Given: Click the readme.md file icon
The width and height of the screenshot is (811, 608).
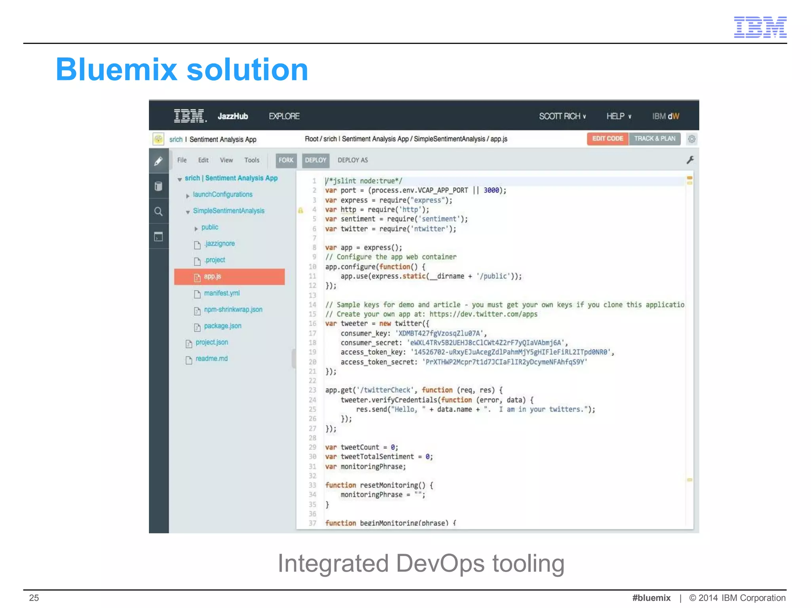Looking at the screenshot, I should click(x=189, y=360).
